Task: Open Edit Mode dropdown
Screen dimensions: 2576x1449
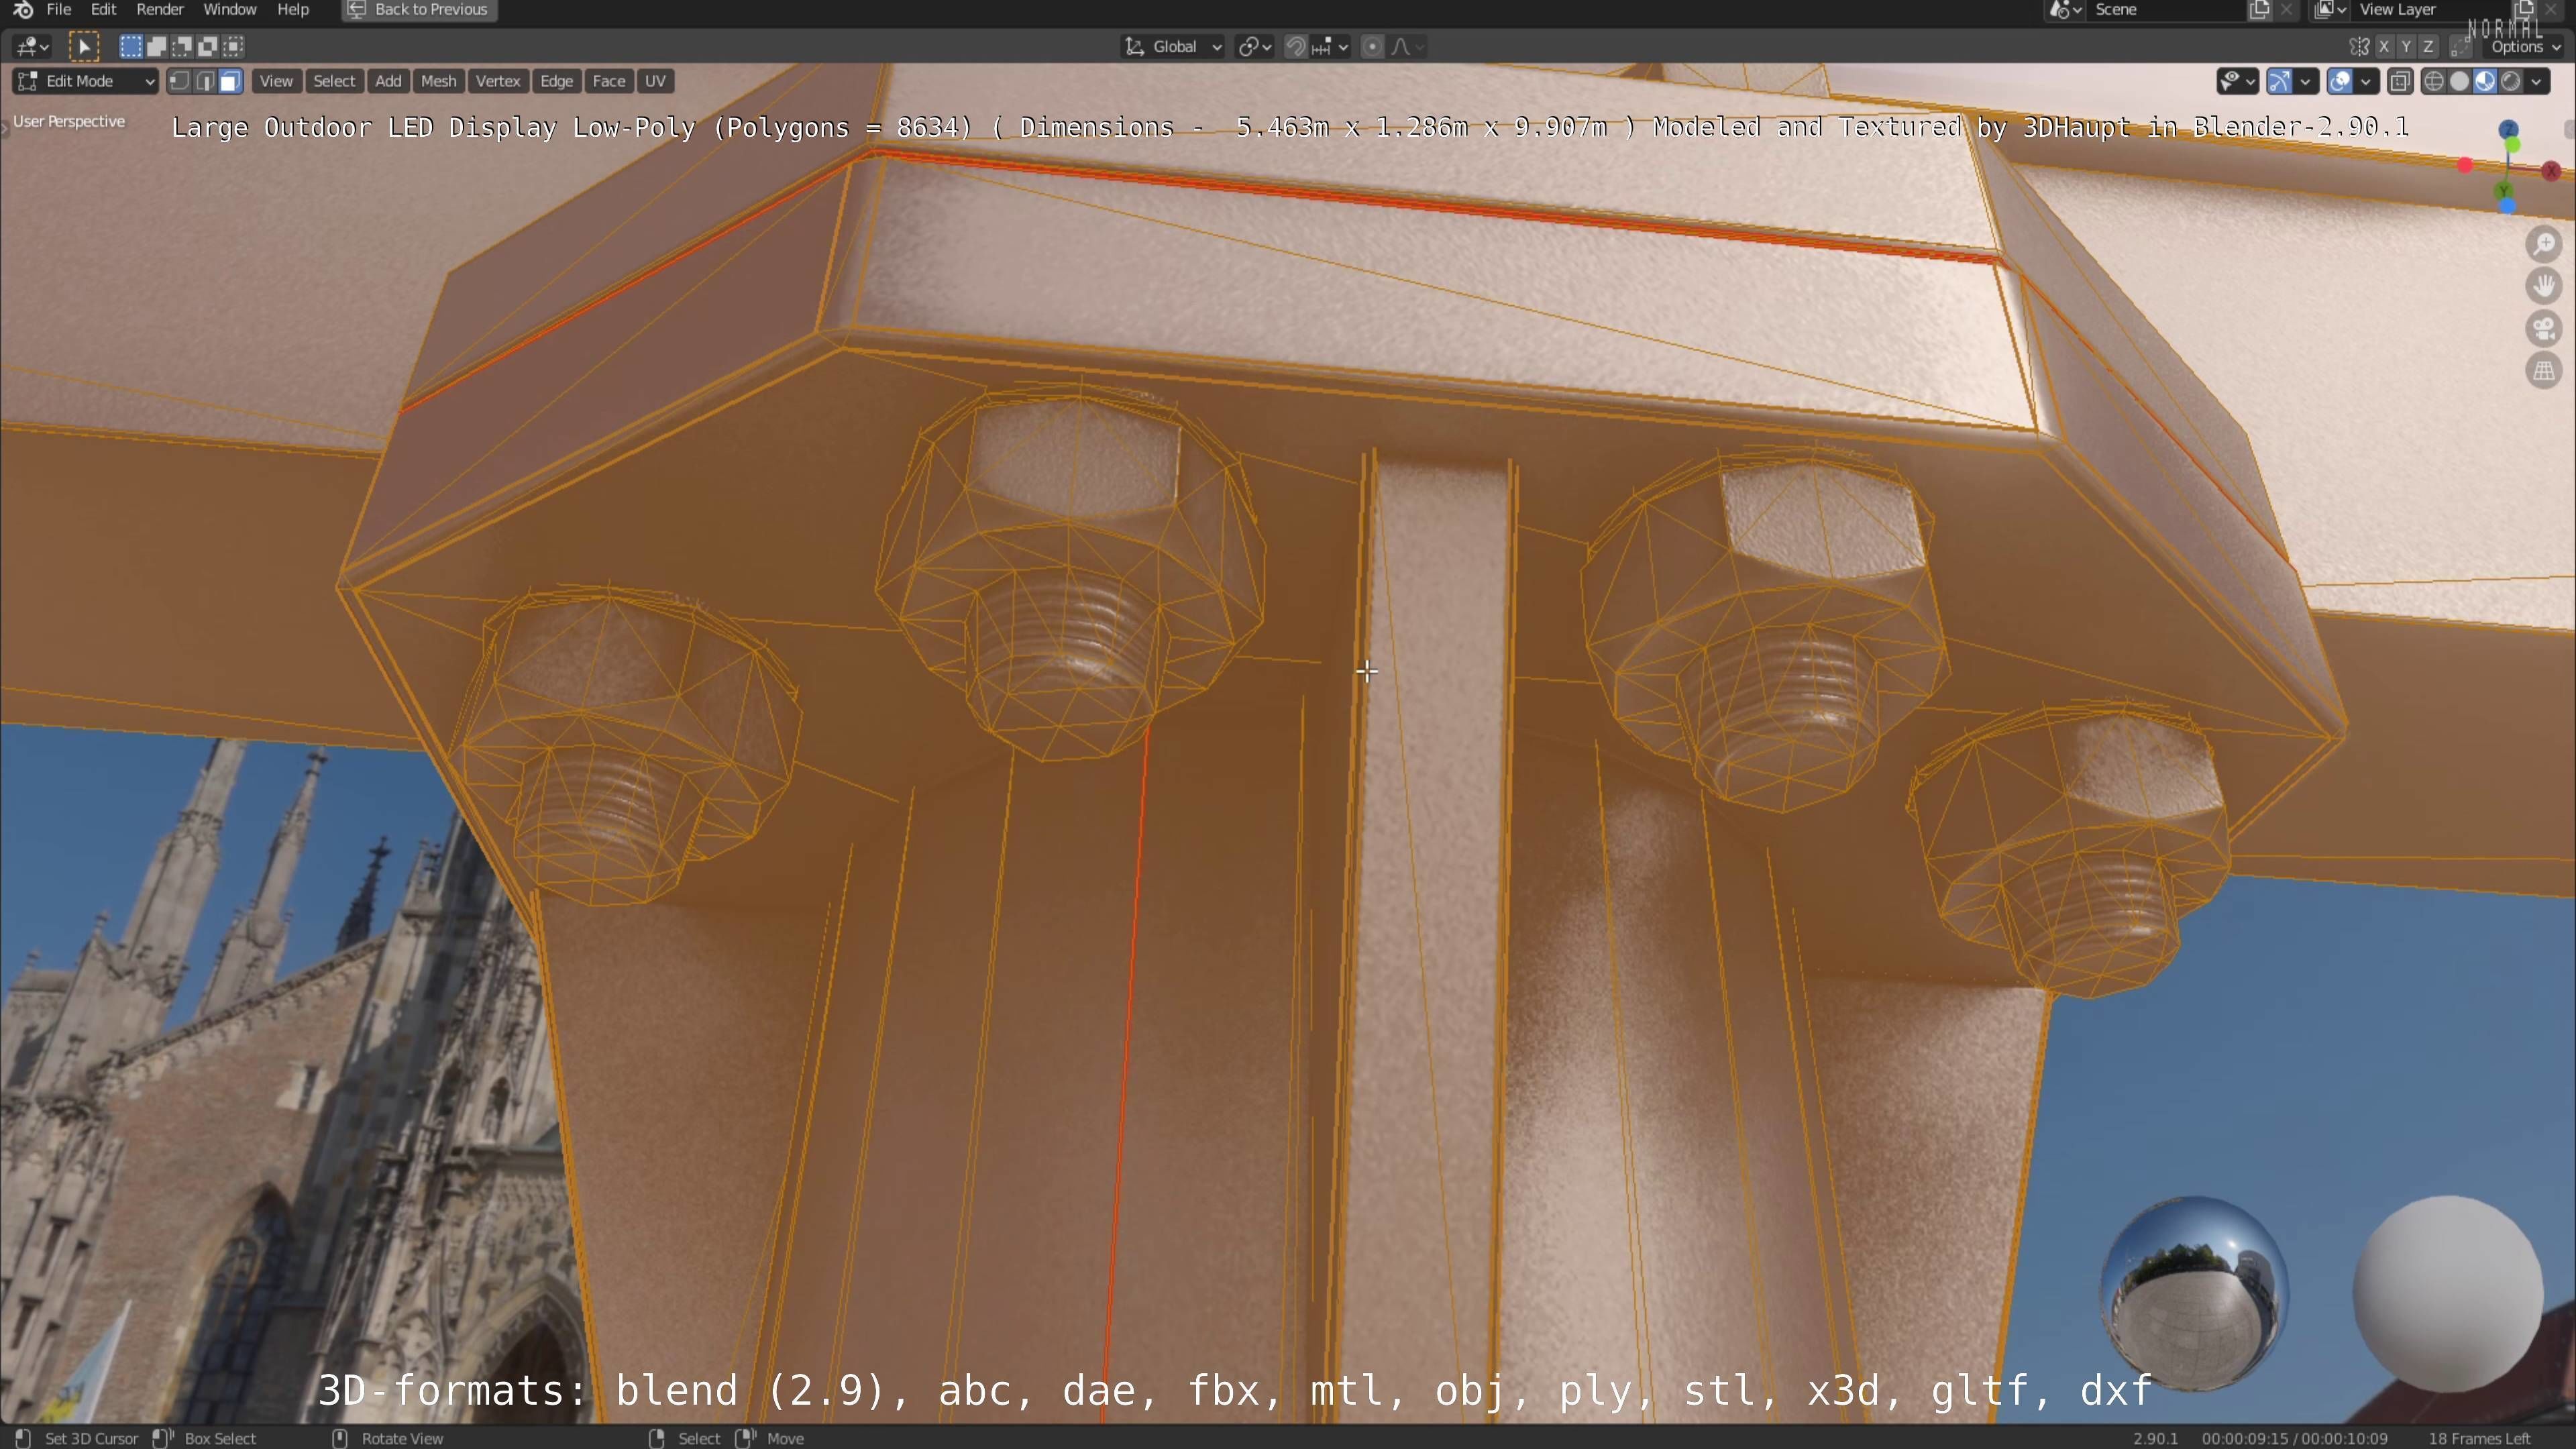Action: tap(86, 81)
